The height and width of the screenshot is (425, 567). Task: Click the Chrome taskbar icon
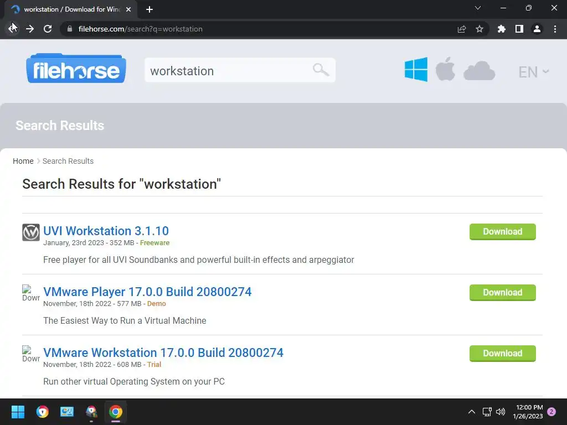(x=116, y=412)
